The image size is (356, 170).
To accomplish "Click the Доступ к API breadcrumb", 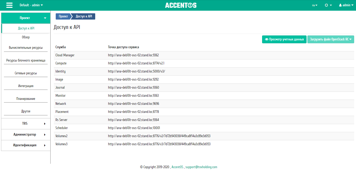I will tap(84, 16).
